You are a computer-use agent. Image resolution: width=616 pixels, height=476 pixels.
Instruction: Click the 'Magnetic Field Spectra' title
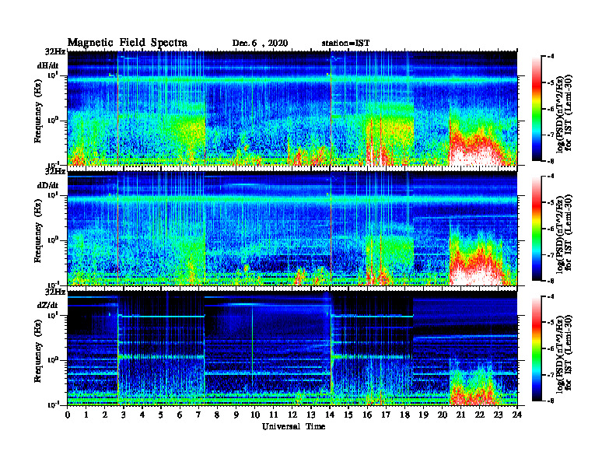128,43
